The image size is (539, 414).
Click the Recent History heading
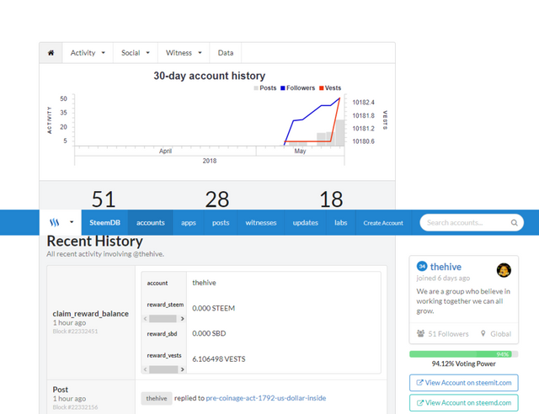coord(94,241)
